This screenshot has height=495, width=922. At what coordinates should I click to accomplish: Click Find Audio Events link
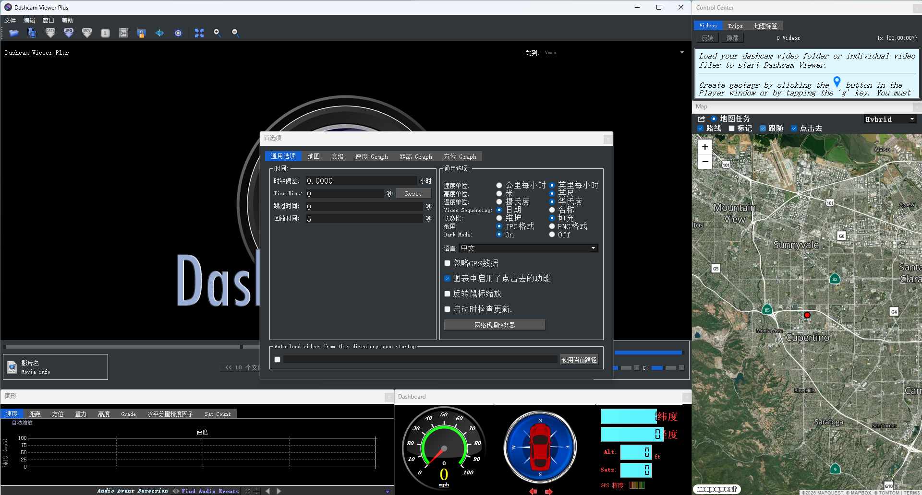210,491
